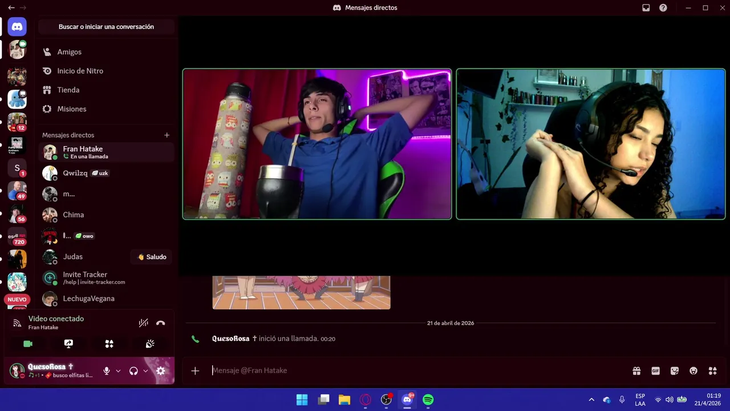This screenshot has width=730, height=411.
Task: Open File Explorer from the taskbar
Action: [344, 400]
